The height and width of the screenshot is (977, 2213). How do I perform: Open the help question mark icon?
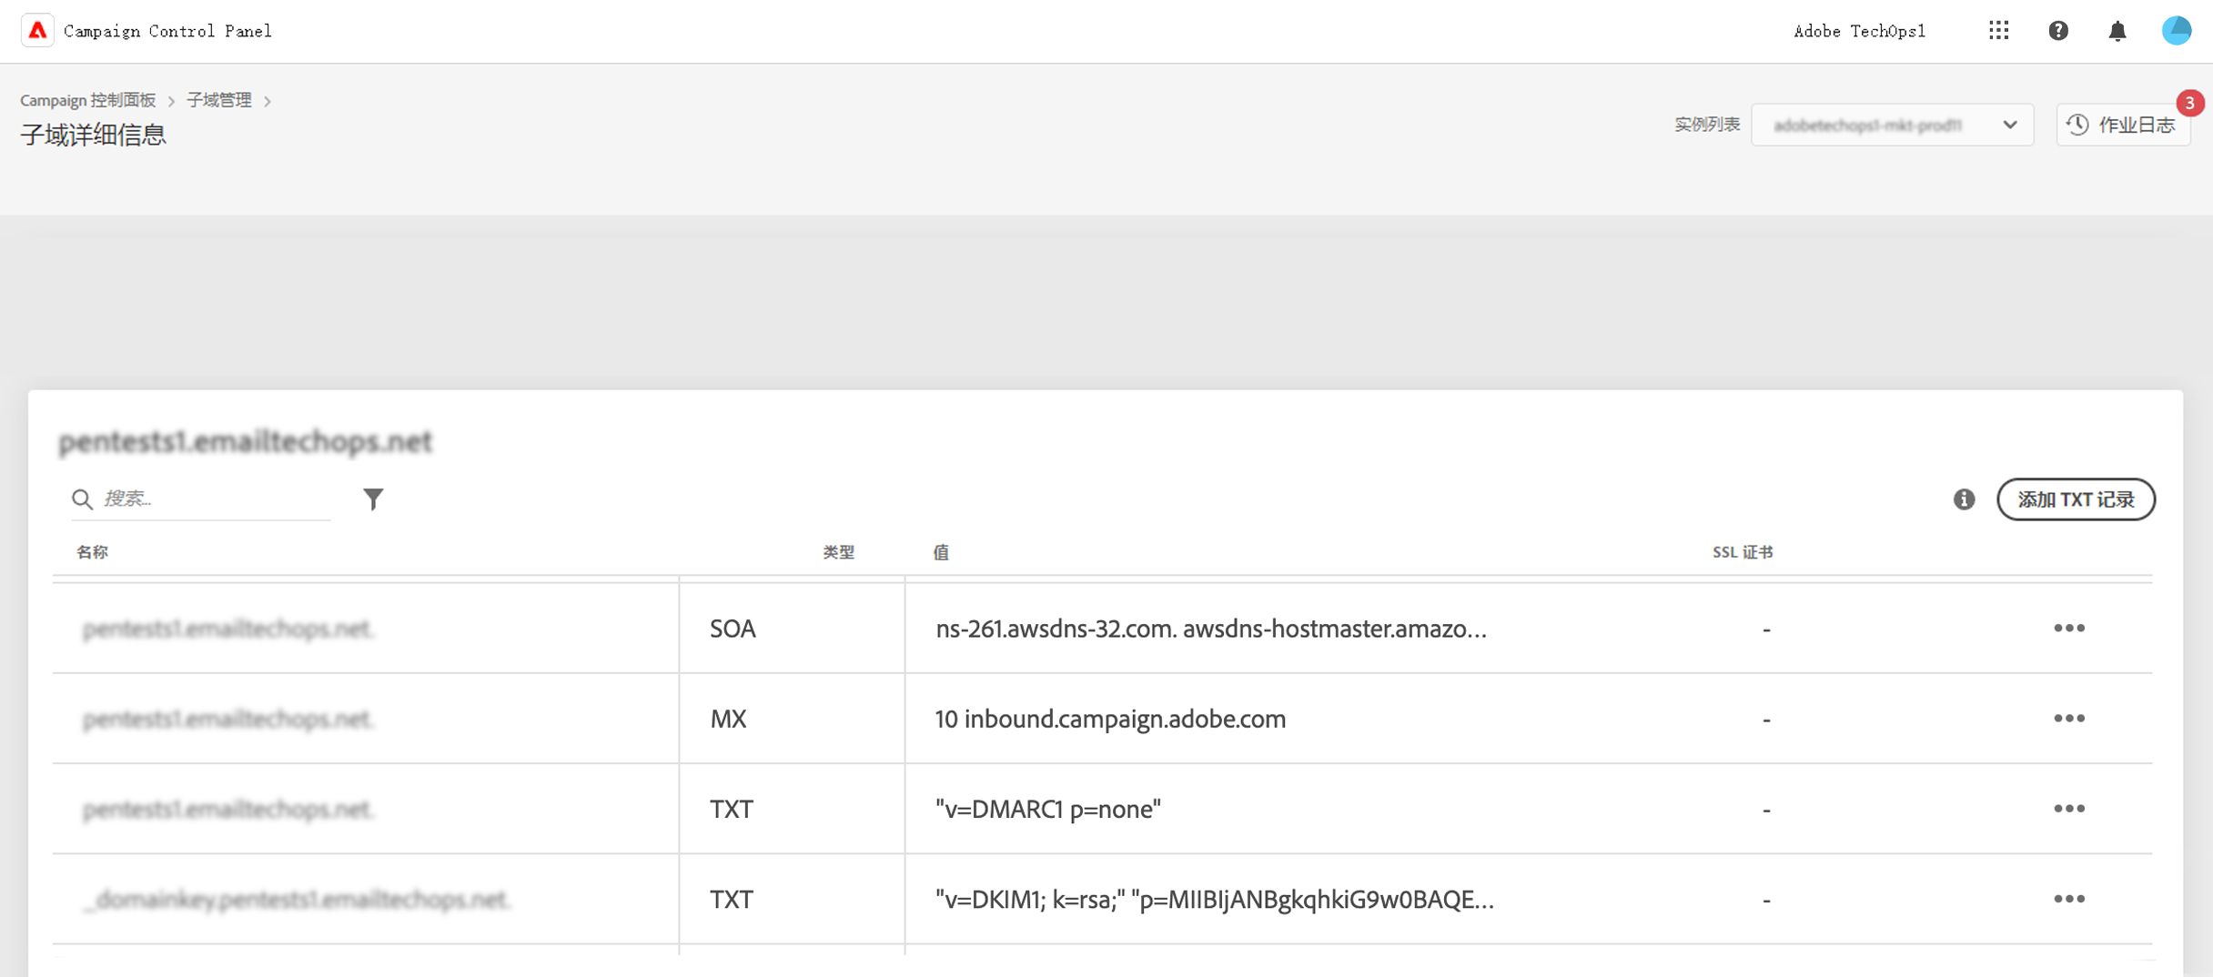2058,31
